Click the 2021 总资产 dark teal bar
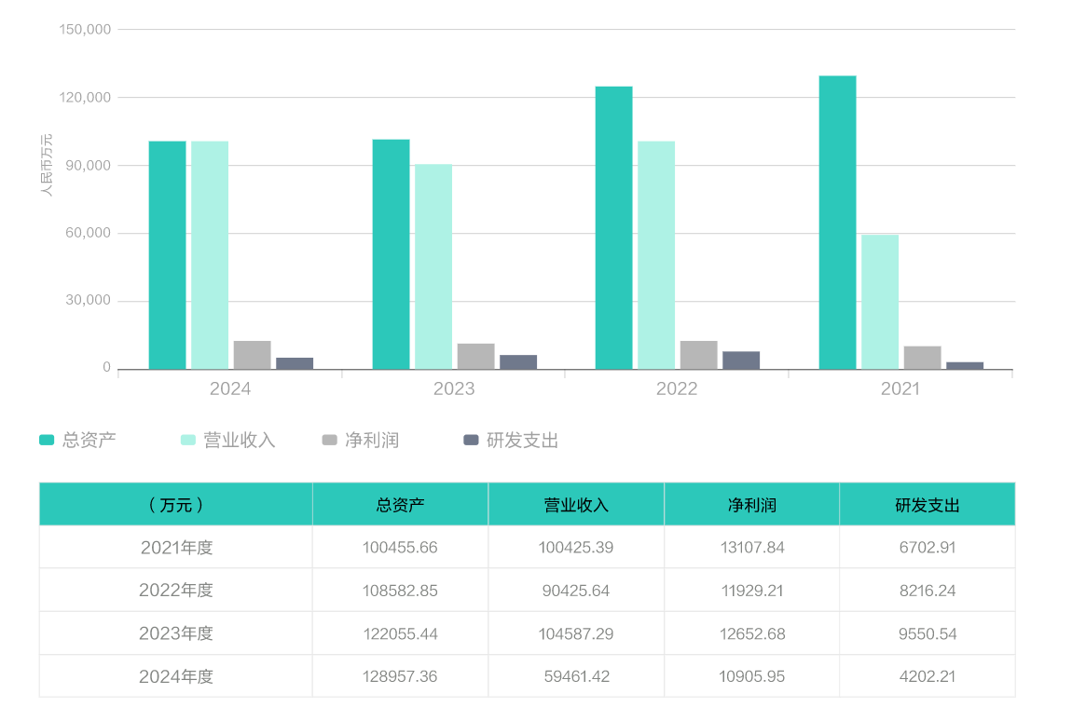This screenshot has height=721, width=1072. pyautogui.click(x=837, y=222)
